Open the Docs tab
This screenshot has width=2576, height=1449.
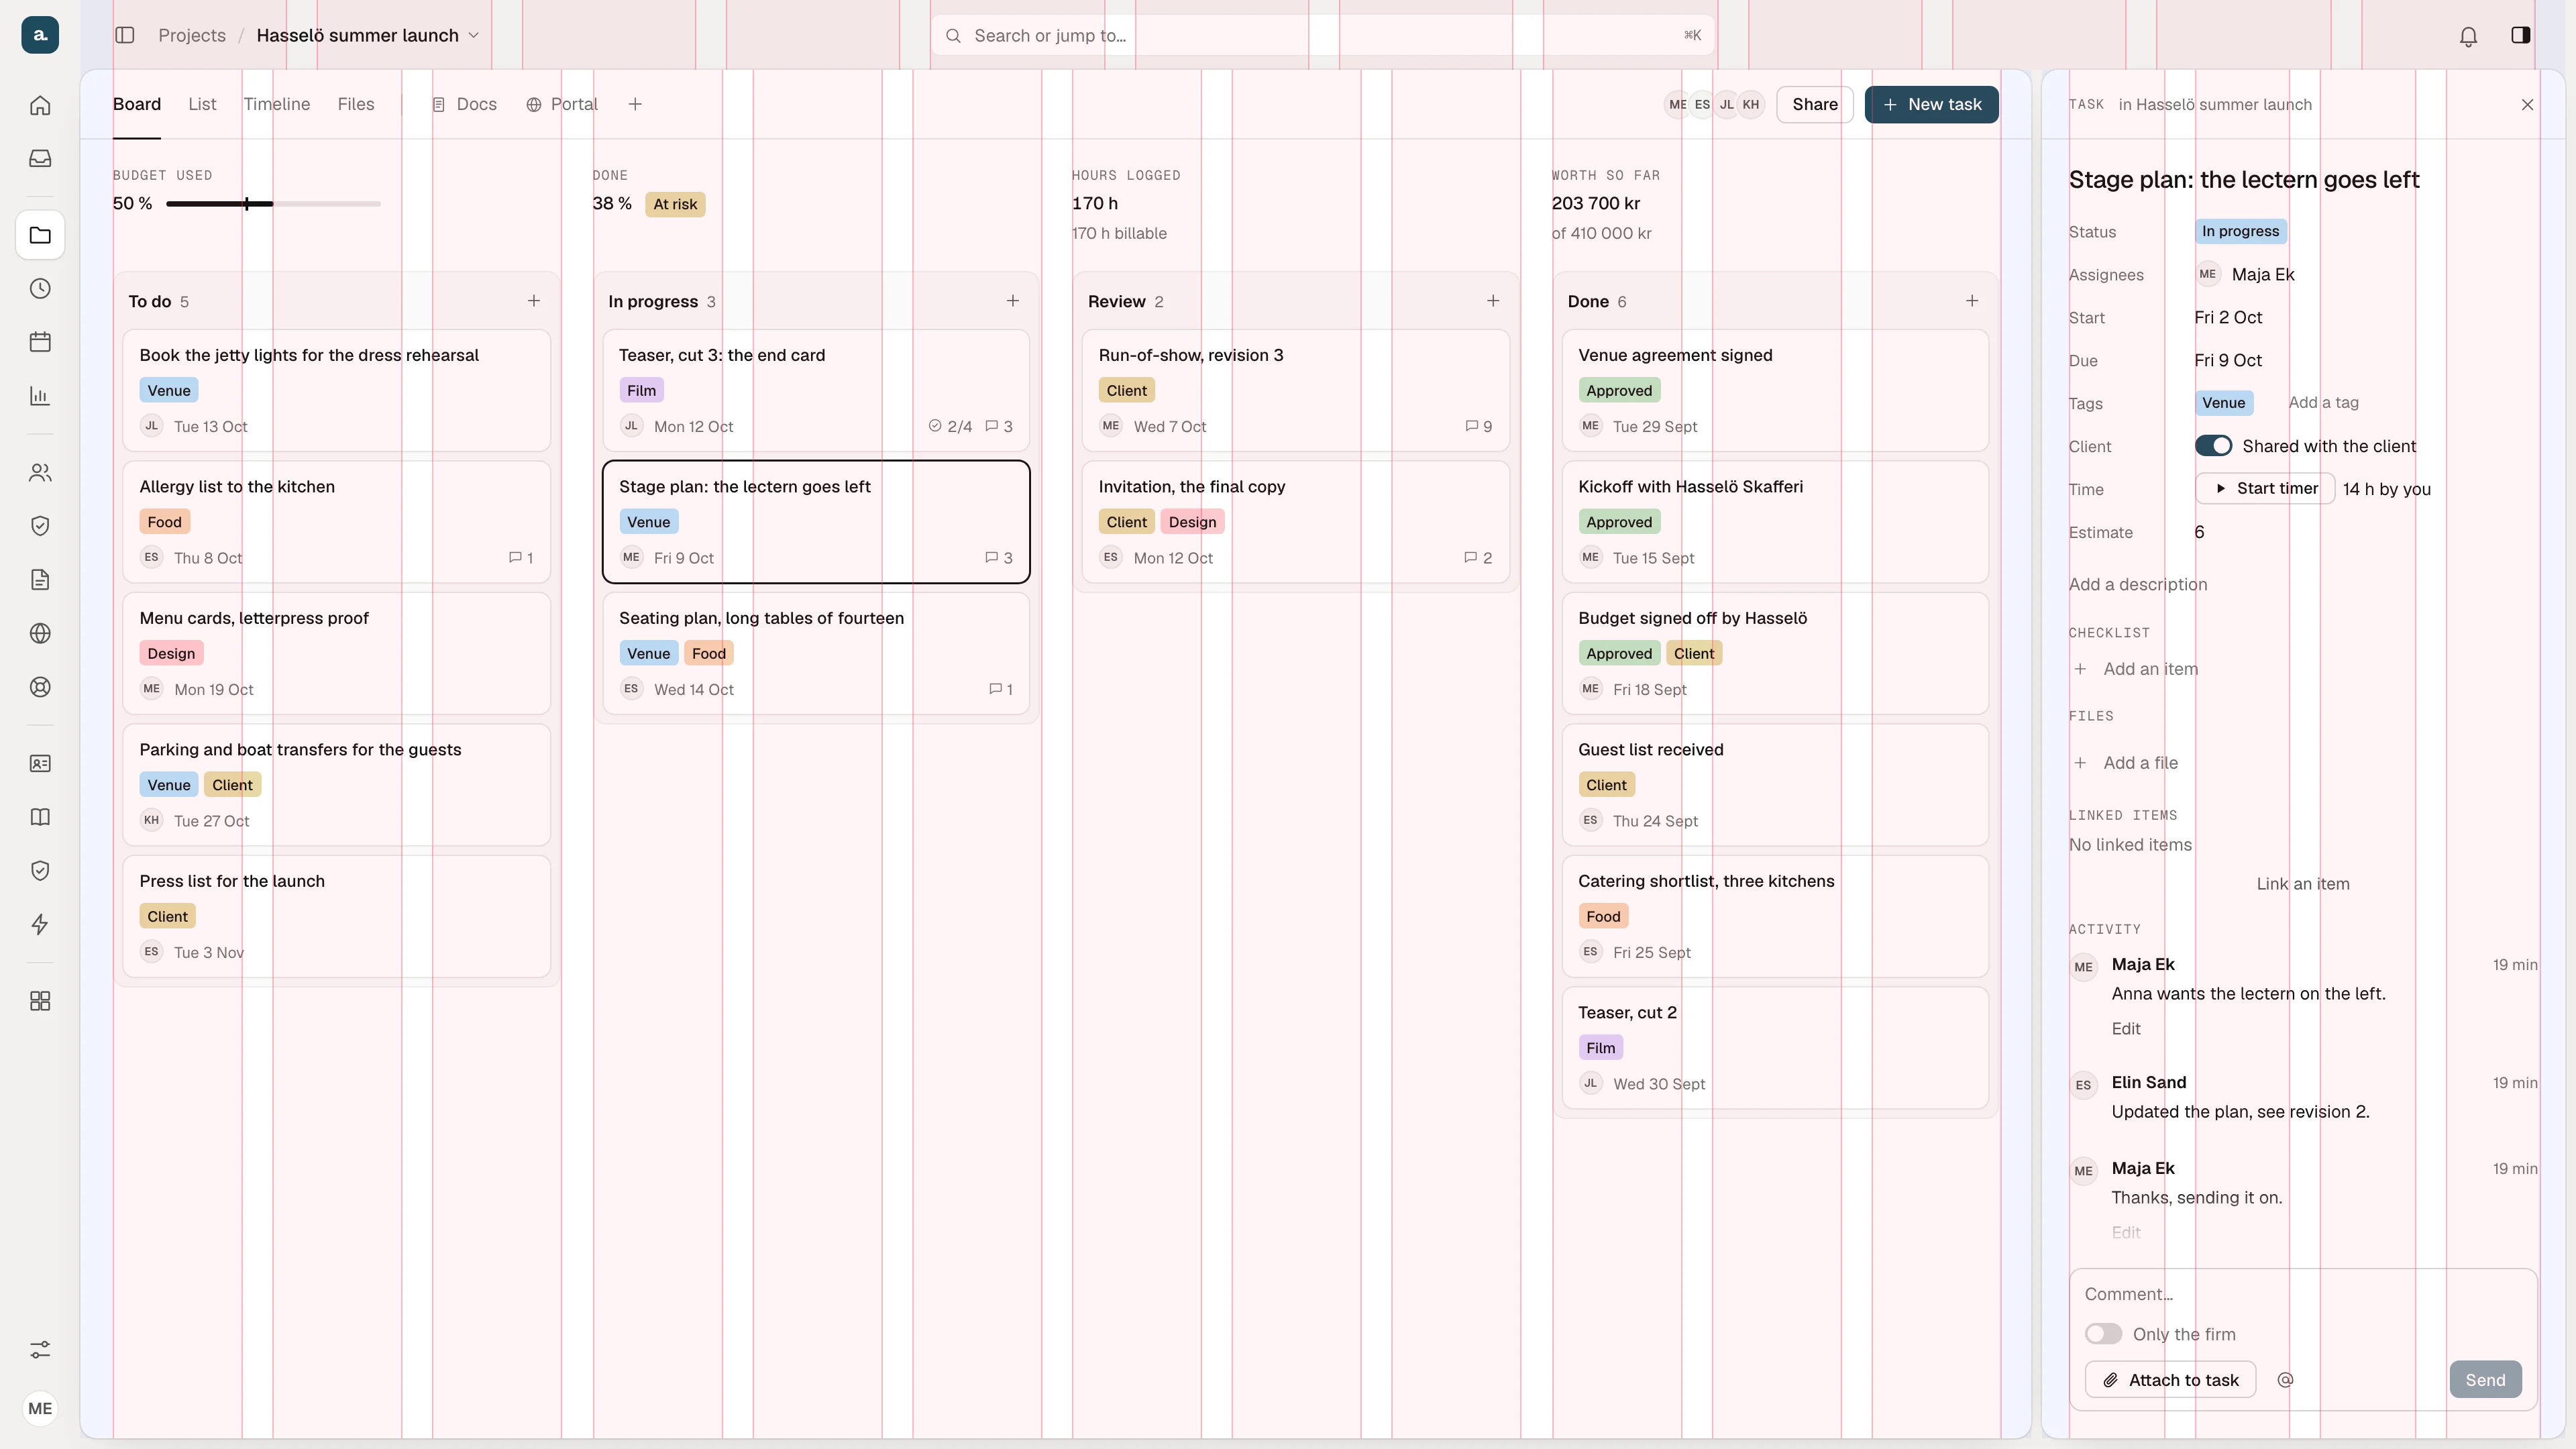coord(464,104)
